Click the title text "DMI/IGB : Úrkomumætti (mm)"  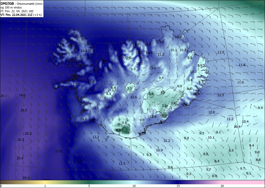coord(21,4)
